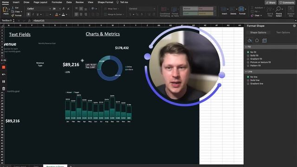Click the Share button
Viewport: 297px width, 167px height.
271,2
